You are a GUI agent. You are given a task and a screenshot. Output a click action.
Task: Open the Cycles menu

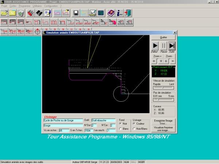tap(13, 6)
